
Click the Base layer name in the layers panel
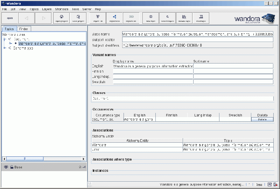(18, 167)
